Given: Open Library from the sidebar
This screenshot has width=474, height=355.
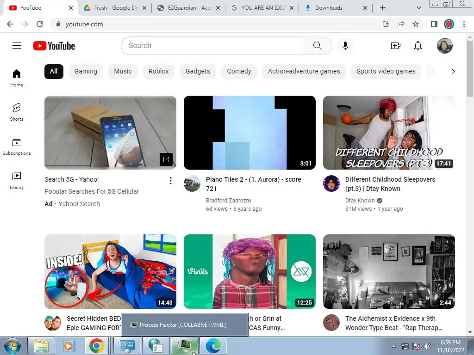Looking at the screenshot, I should pos(17,180).
